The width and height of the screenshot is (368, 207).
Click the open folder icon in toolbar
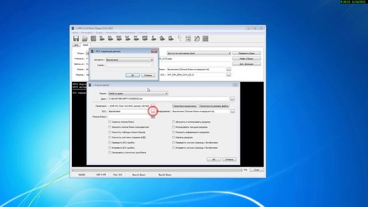pyautogui.click(x=85, y=39)
